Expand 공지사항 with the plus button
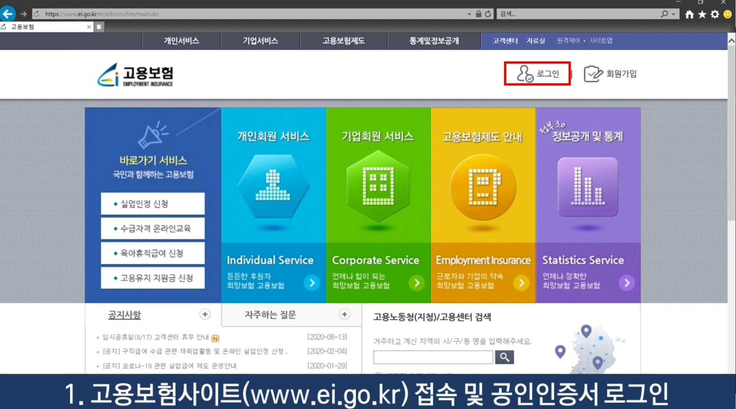This screenshot has width=736, height=409. click(x=205, y=314)
